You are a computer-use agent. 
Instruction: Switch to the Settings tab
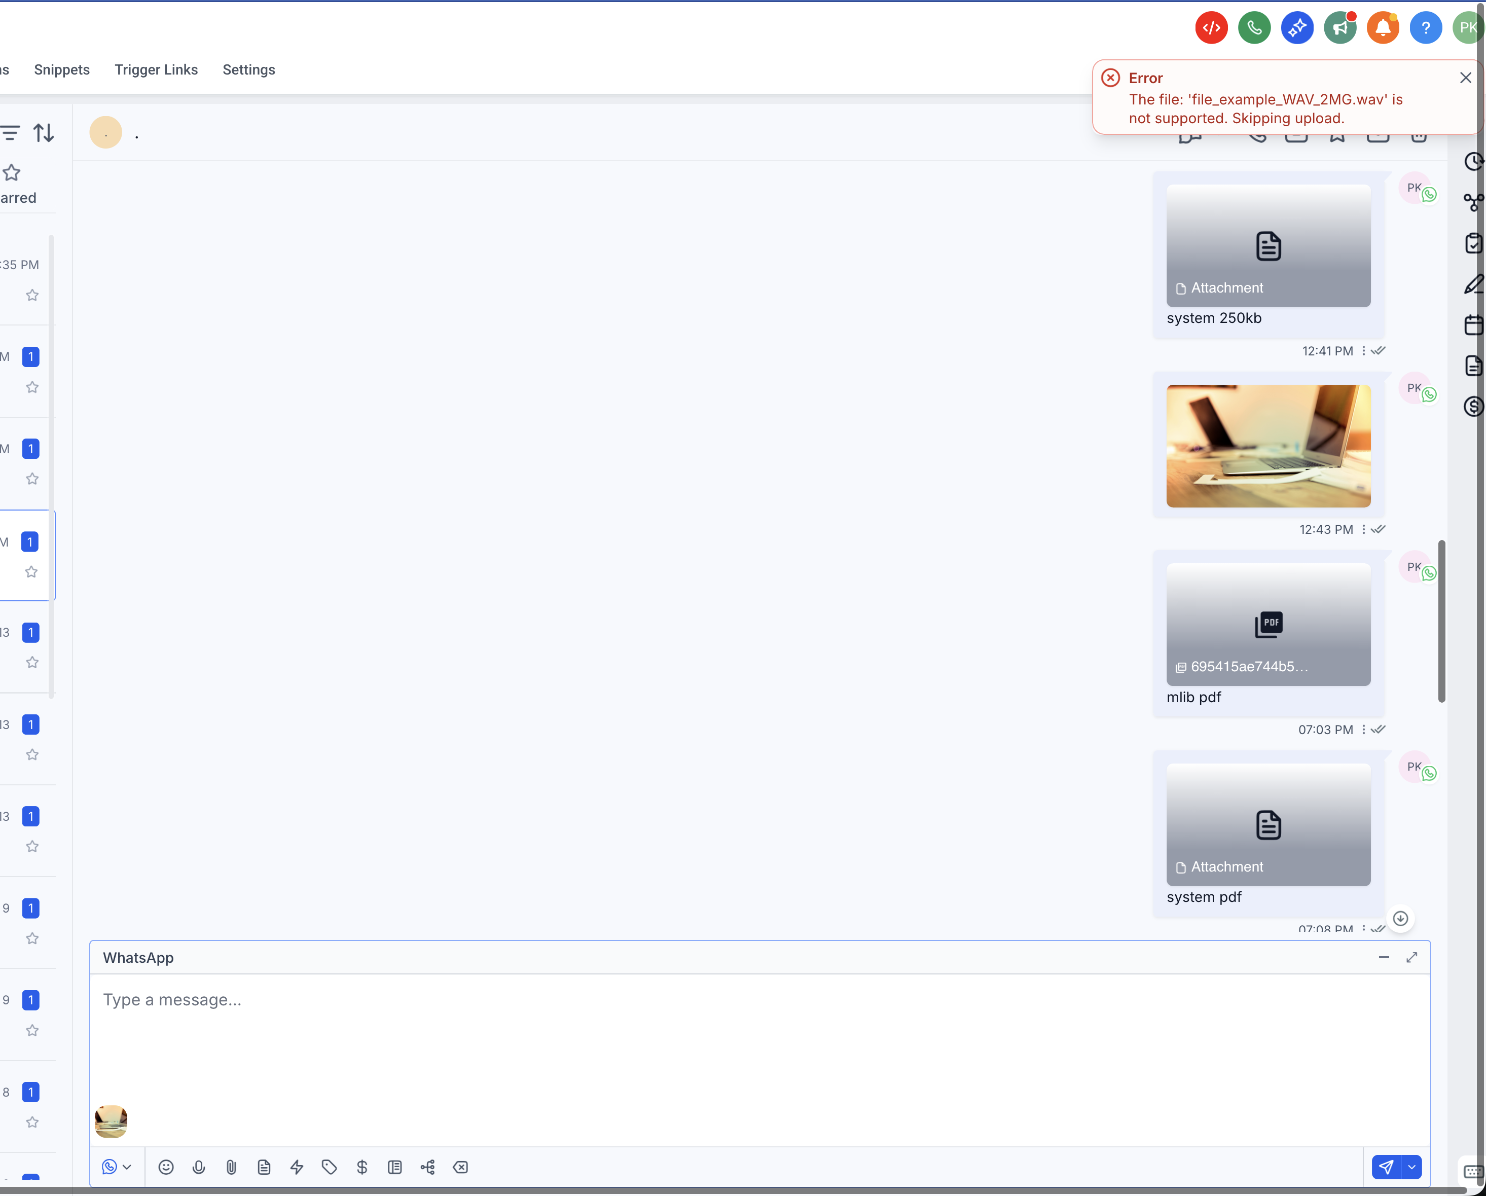(249, 69)
